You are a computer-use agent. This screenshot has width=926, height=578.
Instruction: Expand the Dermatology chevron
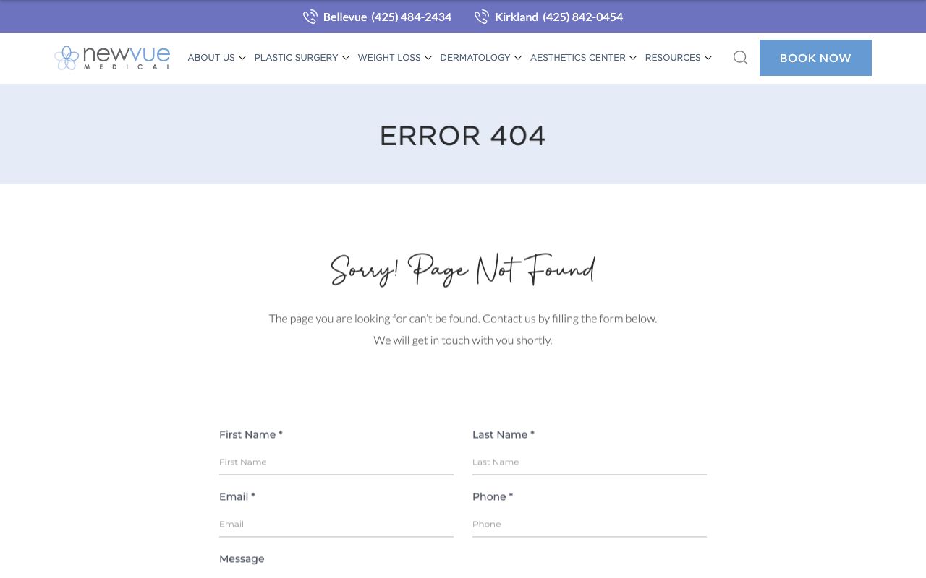click(x=518, y=58)
